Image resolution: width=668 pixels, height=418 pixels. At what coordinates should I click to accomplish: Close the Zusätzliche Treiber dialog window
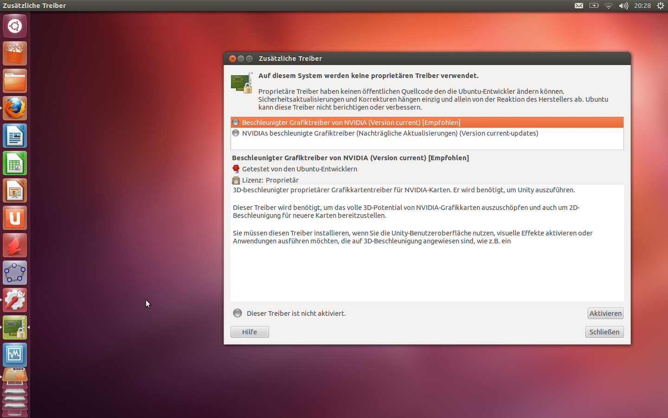(233, 59)
